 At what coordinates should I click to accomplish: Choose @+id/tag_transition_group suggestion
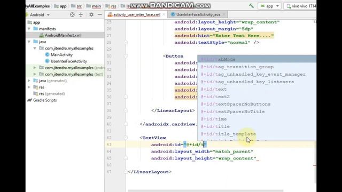click(x=256, y=67)
